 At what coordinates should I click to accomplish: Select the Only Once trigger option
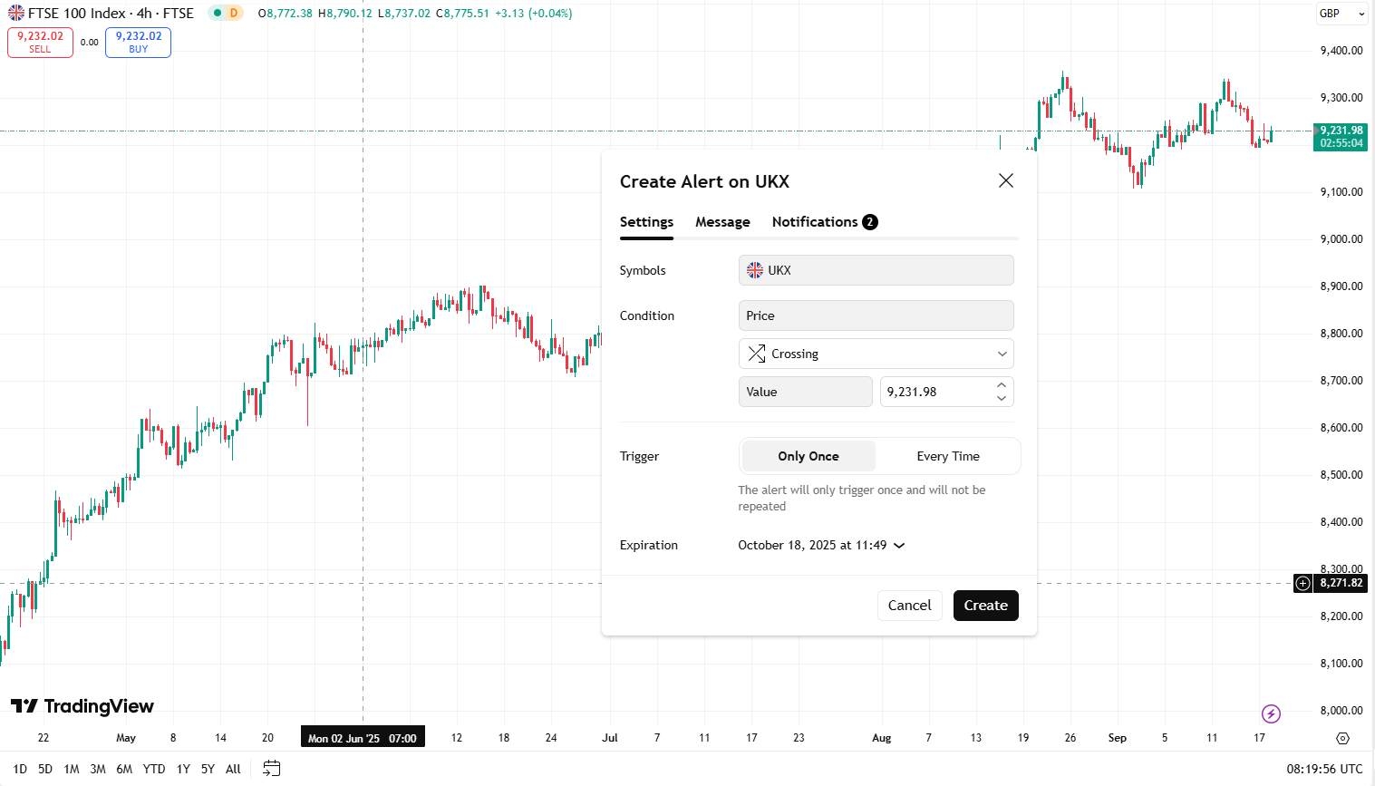pyautogui.click(x=809, y=456)
